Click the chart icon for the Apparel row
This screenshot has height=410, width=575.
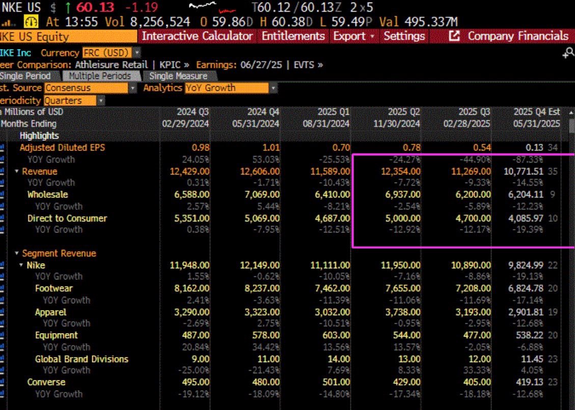pyautogui.click(x=2, y=313)
